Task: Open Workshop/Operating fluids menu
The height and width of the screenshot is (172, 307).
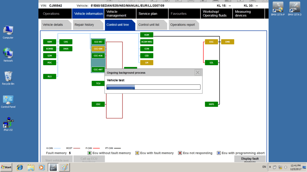Action: [x=215, y=14]
